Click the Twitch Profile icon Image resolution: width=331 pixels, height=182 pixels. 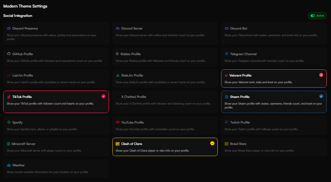click(x=226, y=122)
